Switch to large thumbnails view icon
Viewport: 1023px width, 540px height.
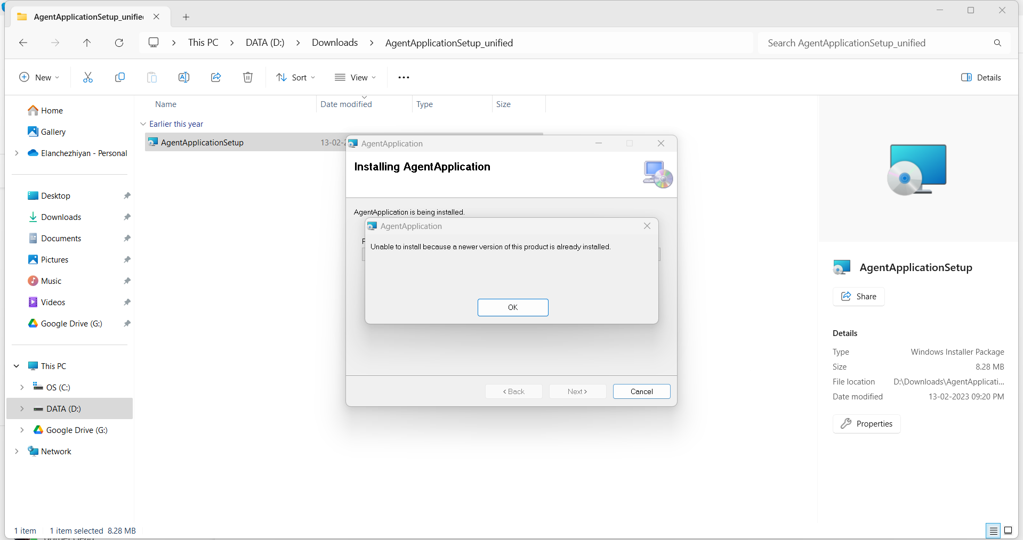1008,530
